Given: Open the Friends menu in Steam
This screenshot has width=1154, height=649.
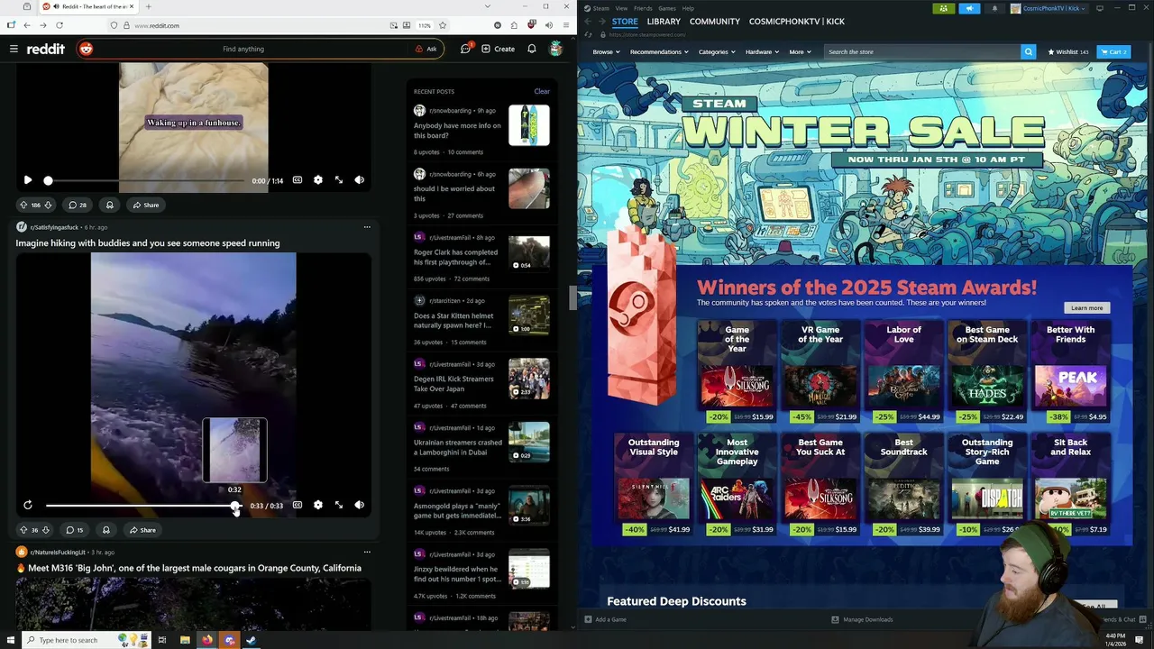Looking at the screenshot, I should click(x=643, y=8).
